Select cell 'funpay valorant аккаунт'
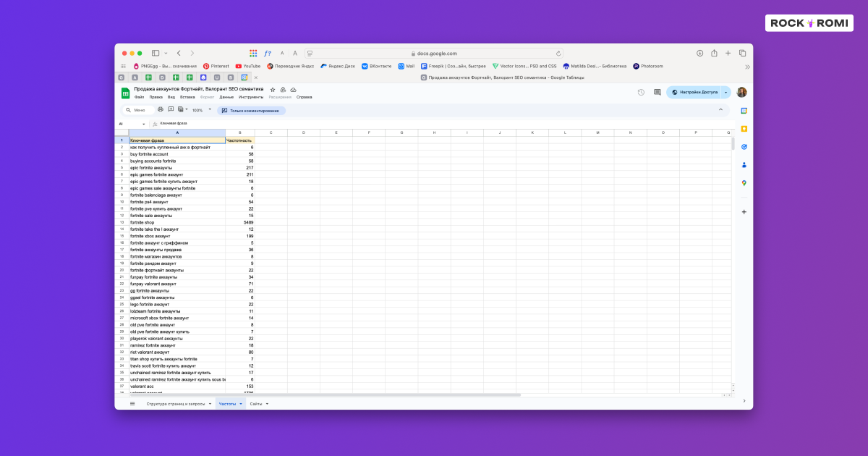This screenshot has width=868, height=456. pyautogui.click(x=177, y=284)
